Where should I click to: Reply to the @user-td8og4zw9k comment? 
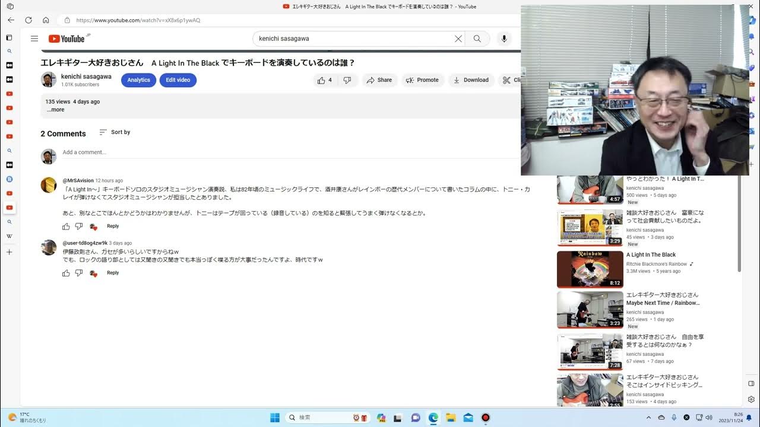pyautogui.click(x=113, y=273)
